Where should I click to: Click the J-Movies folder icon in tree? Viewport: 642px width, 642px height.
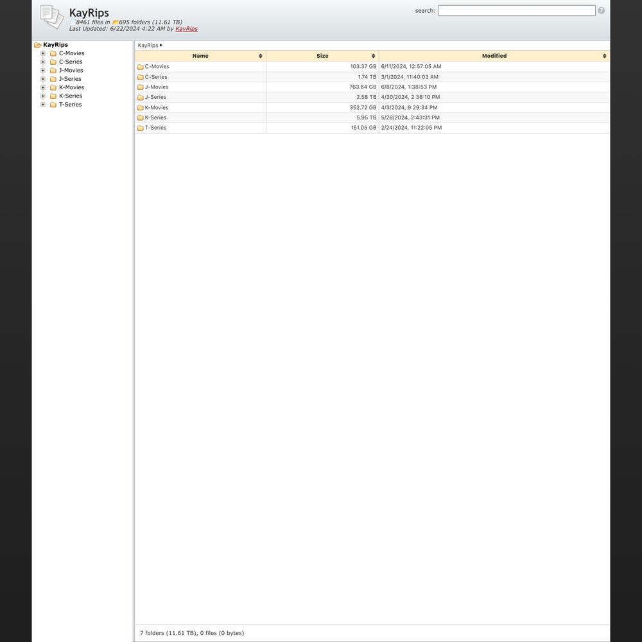53,71
